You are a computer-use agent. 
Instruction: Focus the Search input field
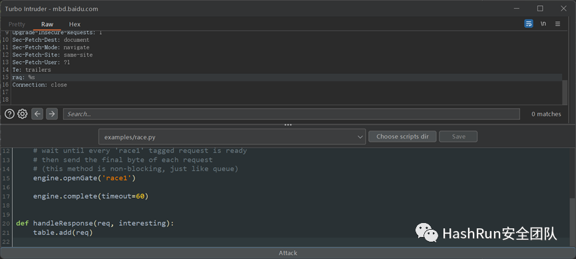[291, 114]
